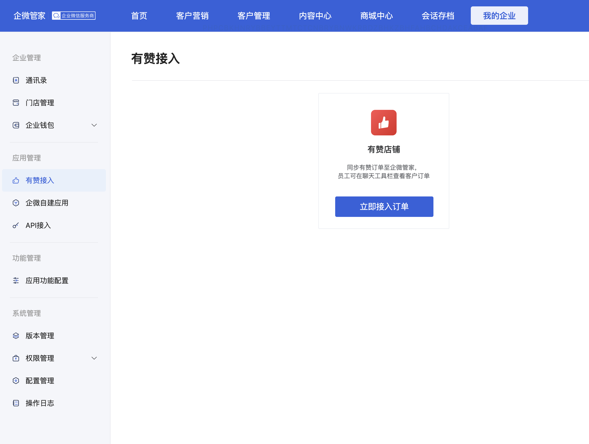Click the 操作日志 log icon
This screenshot has height=444, width=589.
tap(16, 403)
